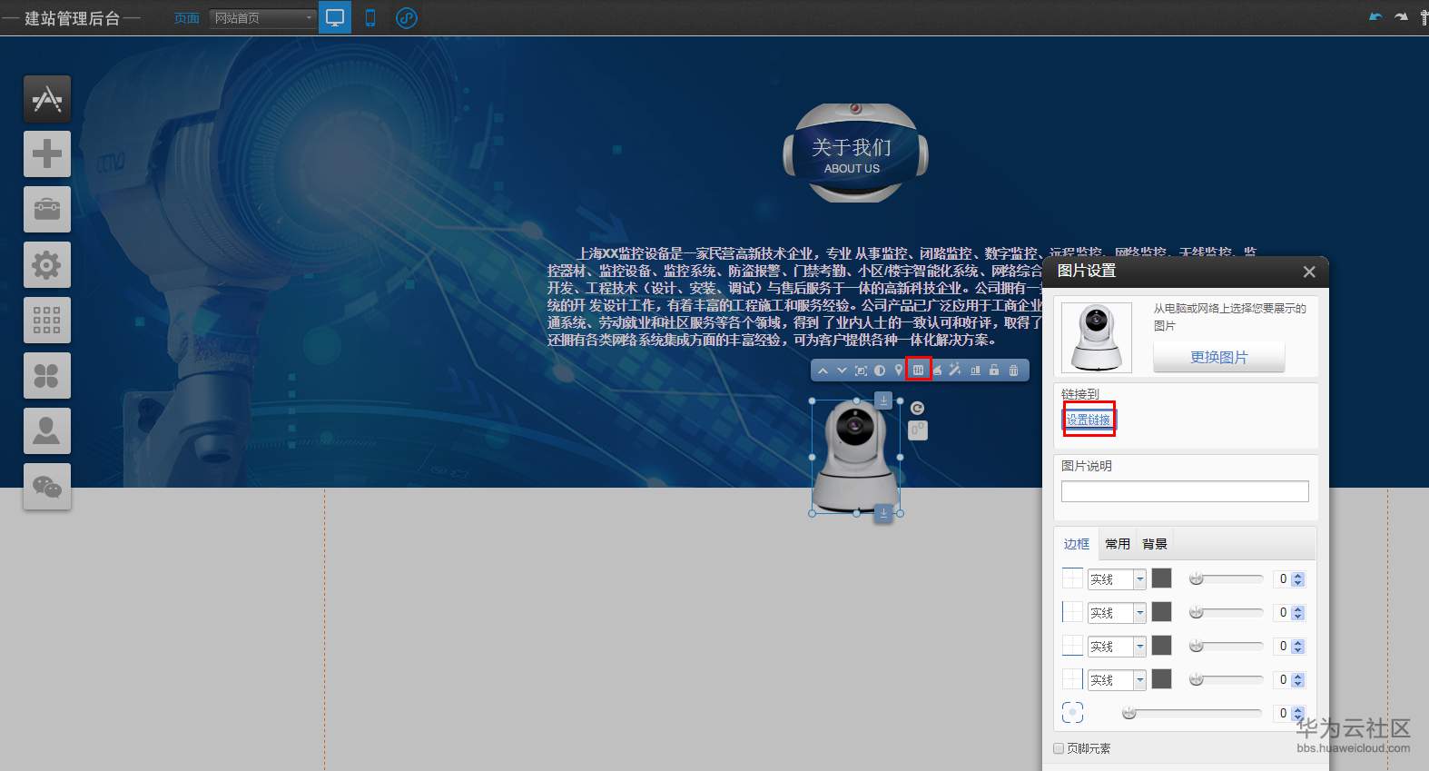Image resolution: width=1429 pixels, height=771 pixels.
Task: Switch to desktop preview mode
Action: coord(335,17)
